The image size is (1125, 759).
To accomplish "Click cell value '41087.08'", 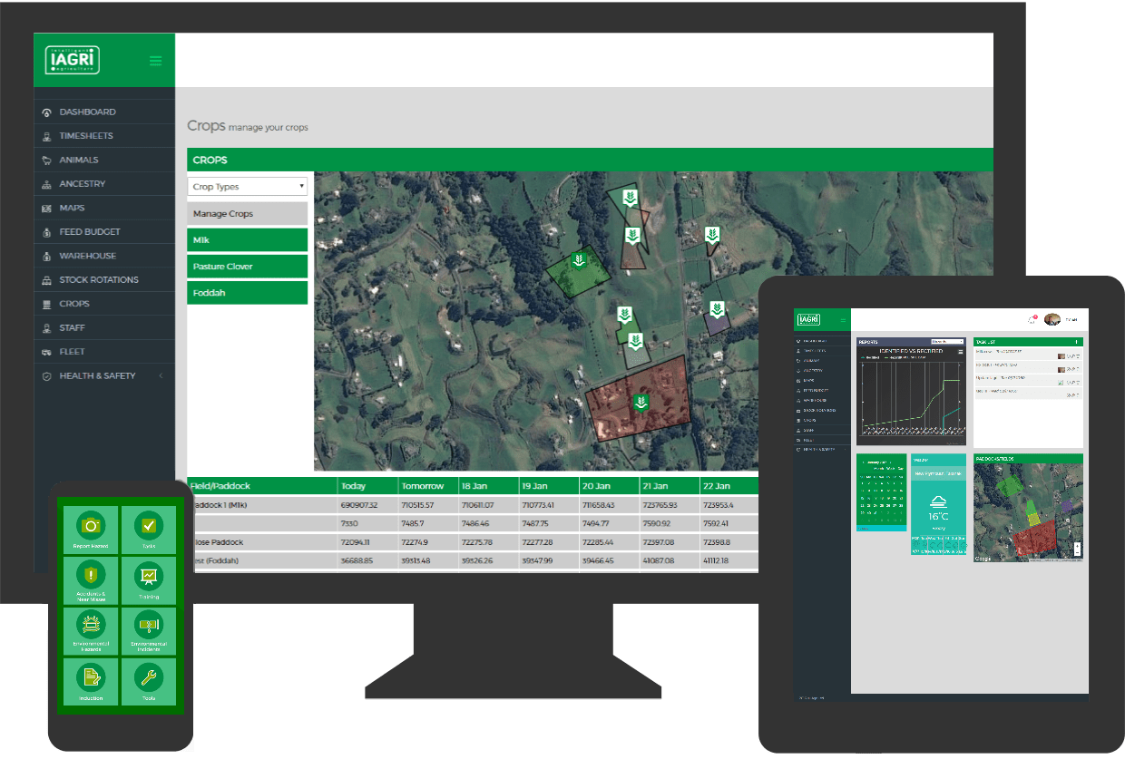I will 660,561.
